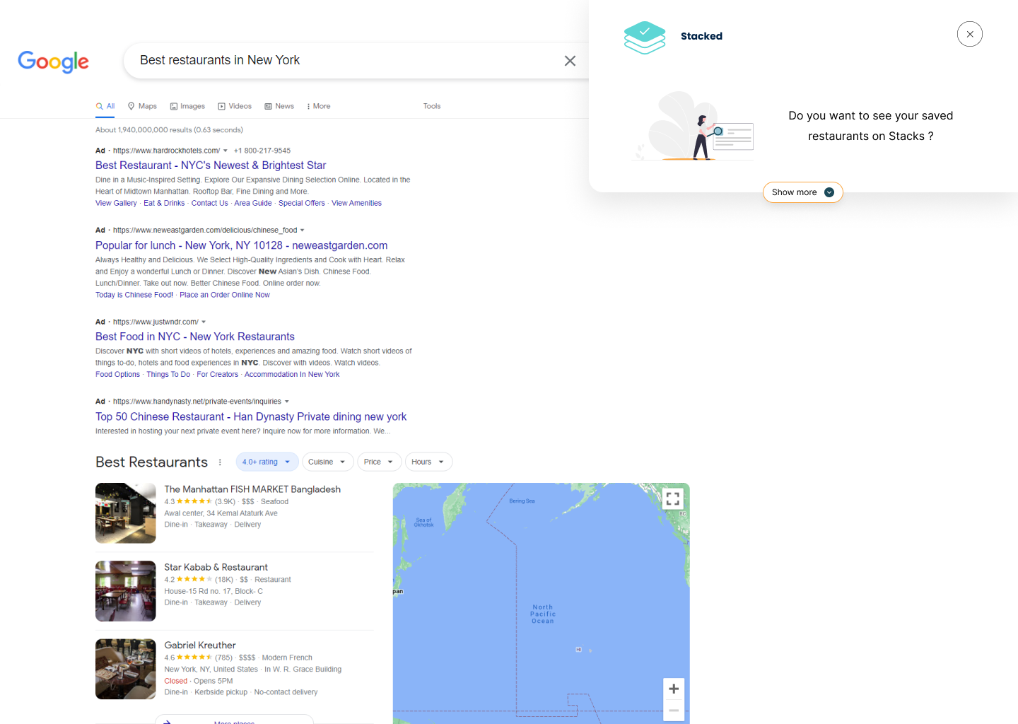1018x724 pixels.
Task: Open the Hours filter dropdown
Action: click(429, 462)
